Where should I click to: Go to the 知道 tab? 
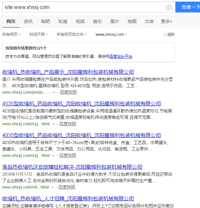coord(63,21)
